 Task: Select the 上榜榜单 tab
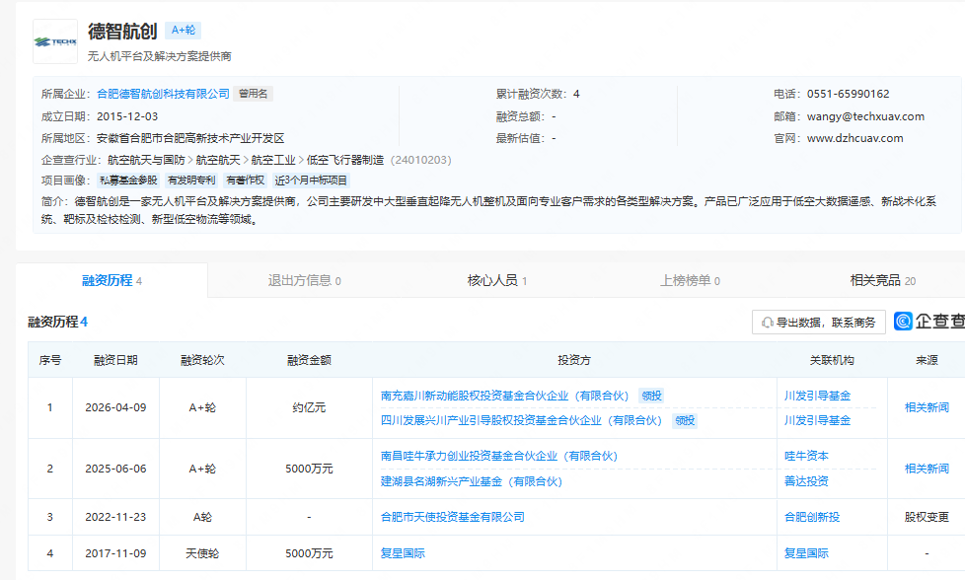pos(690,280)
